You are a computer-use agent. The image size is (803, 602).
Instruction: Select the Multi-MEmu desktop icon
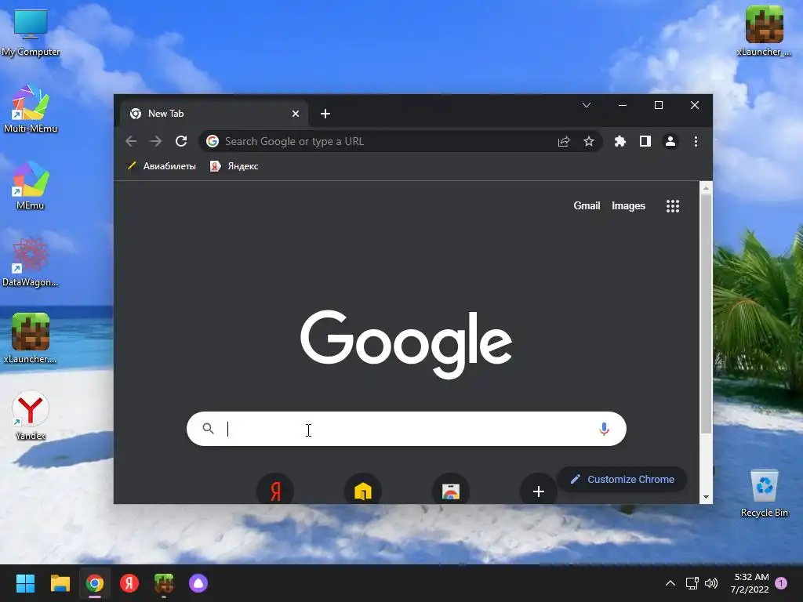click(31, 108)
